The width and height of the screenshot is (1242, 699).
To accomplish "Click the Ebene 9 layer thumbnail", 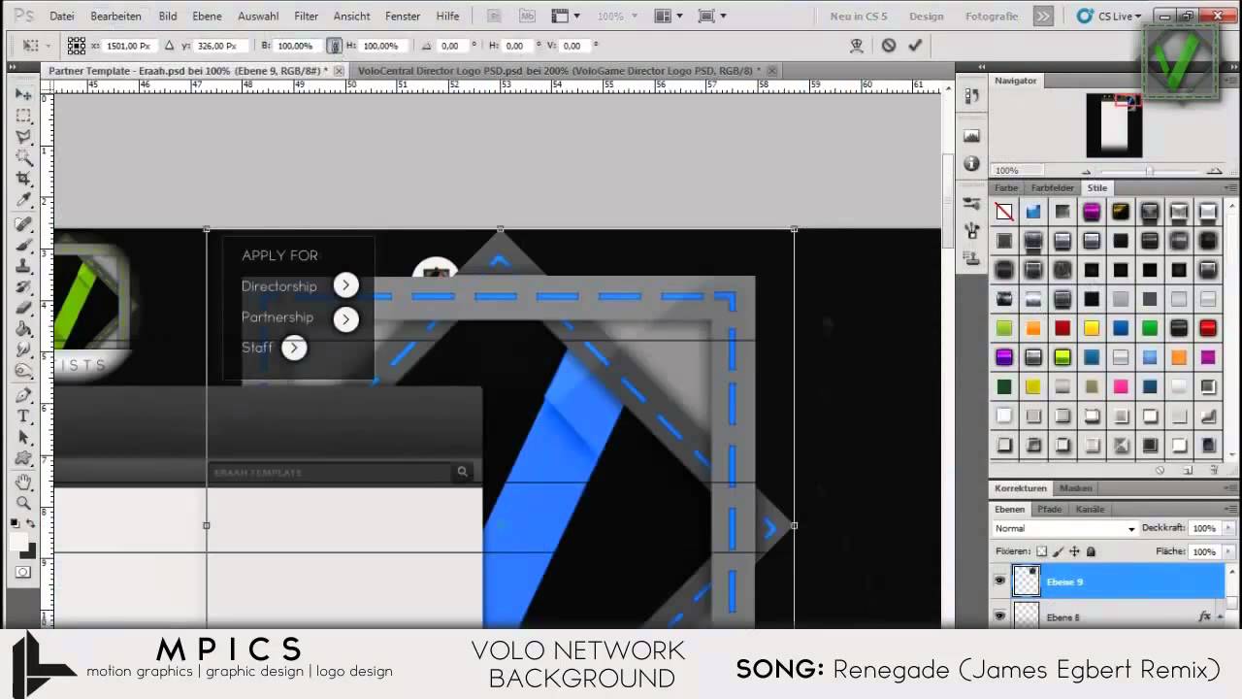I will click(1027, 581).
